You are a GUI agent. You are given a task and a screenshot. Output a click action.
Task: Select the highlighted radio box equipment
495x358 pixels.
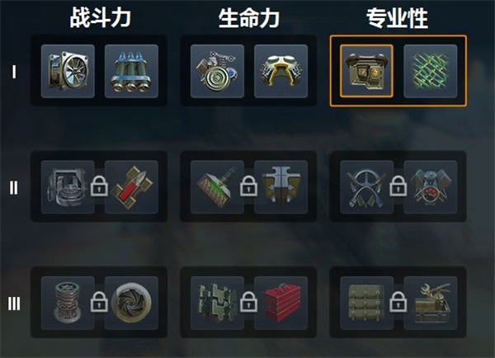point(367,71)
